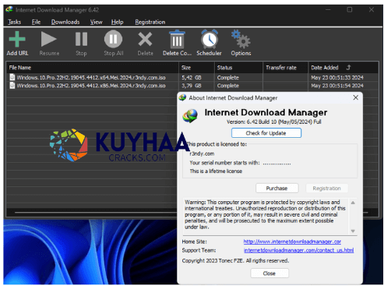Click the licensee name r3ndy.com
The width and height of the screenshot is (384, 286).
click(x=202, y=154)
